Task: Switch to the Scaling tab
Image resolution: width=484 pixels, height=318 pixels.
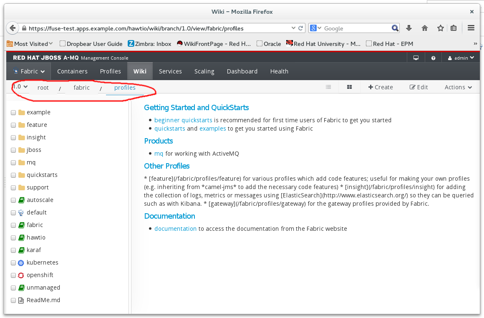Action: pyautogui.click(x=204, y=71)
